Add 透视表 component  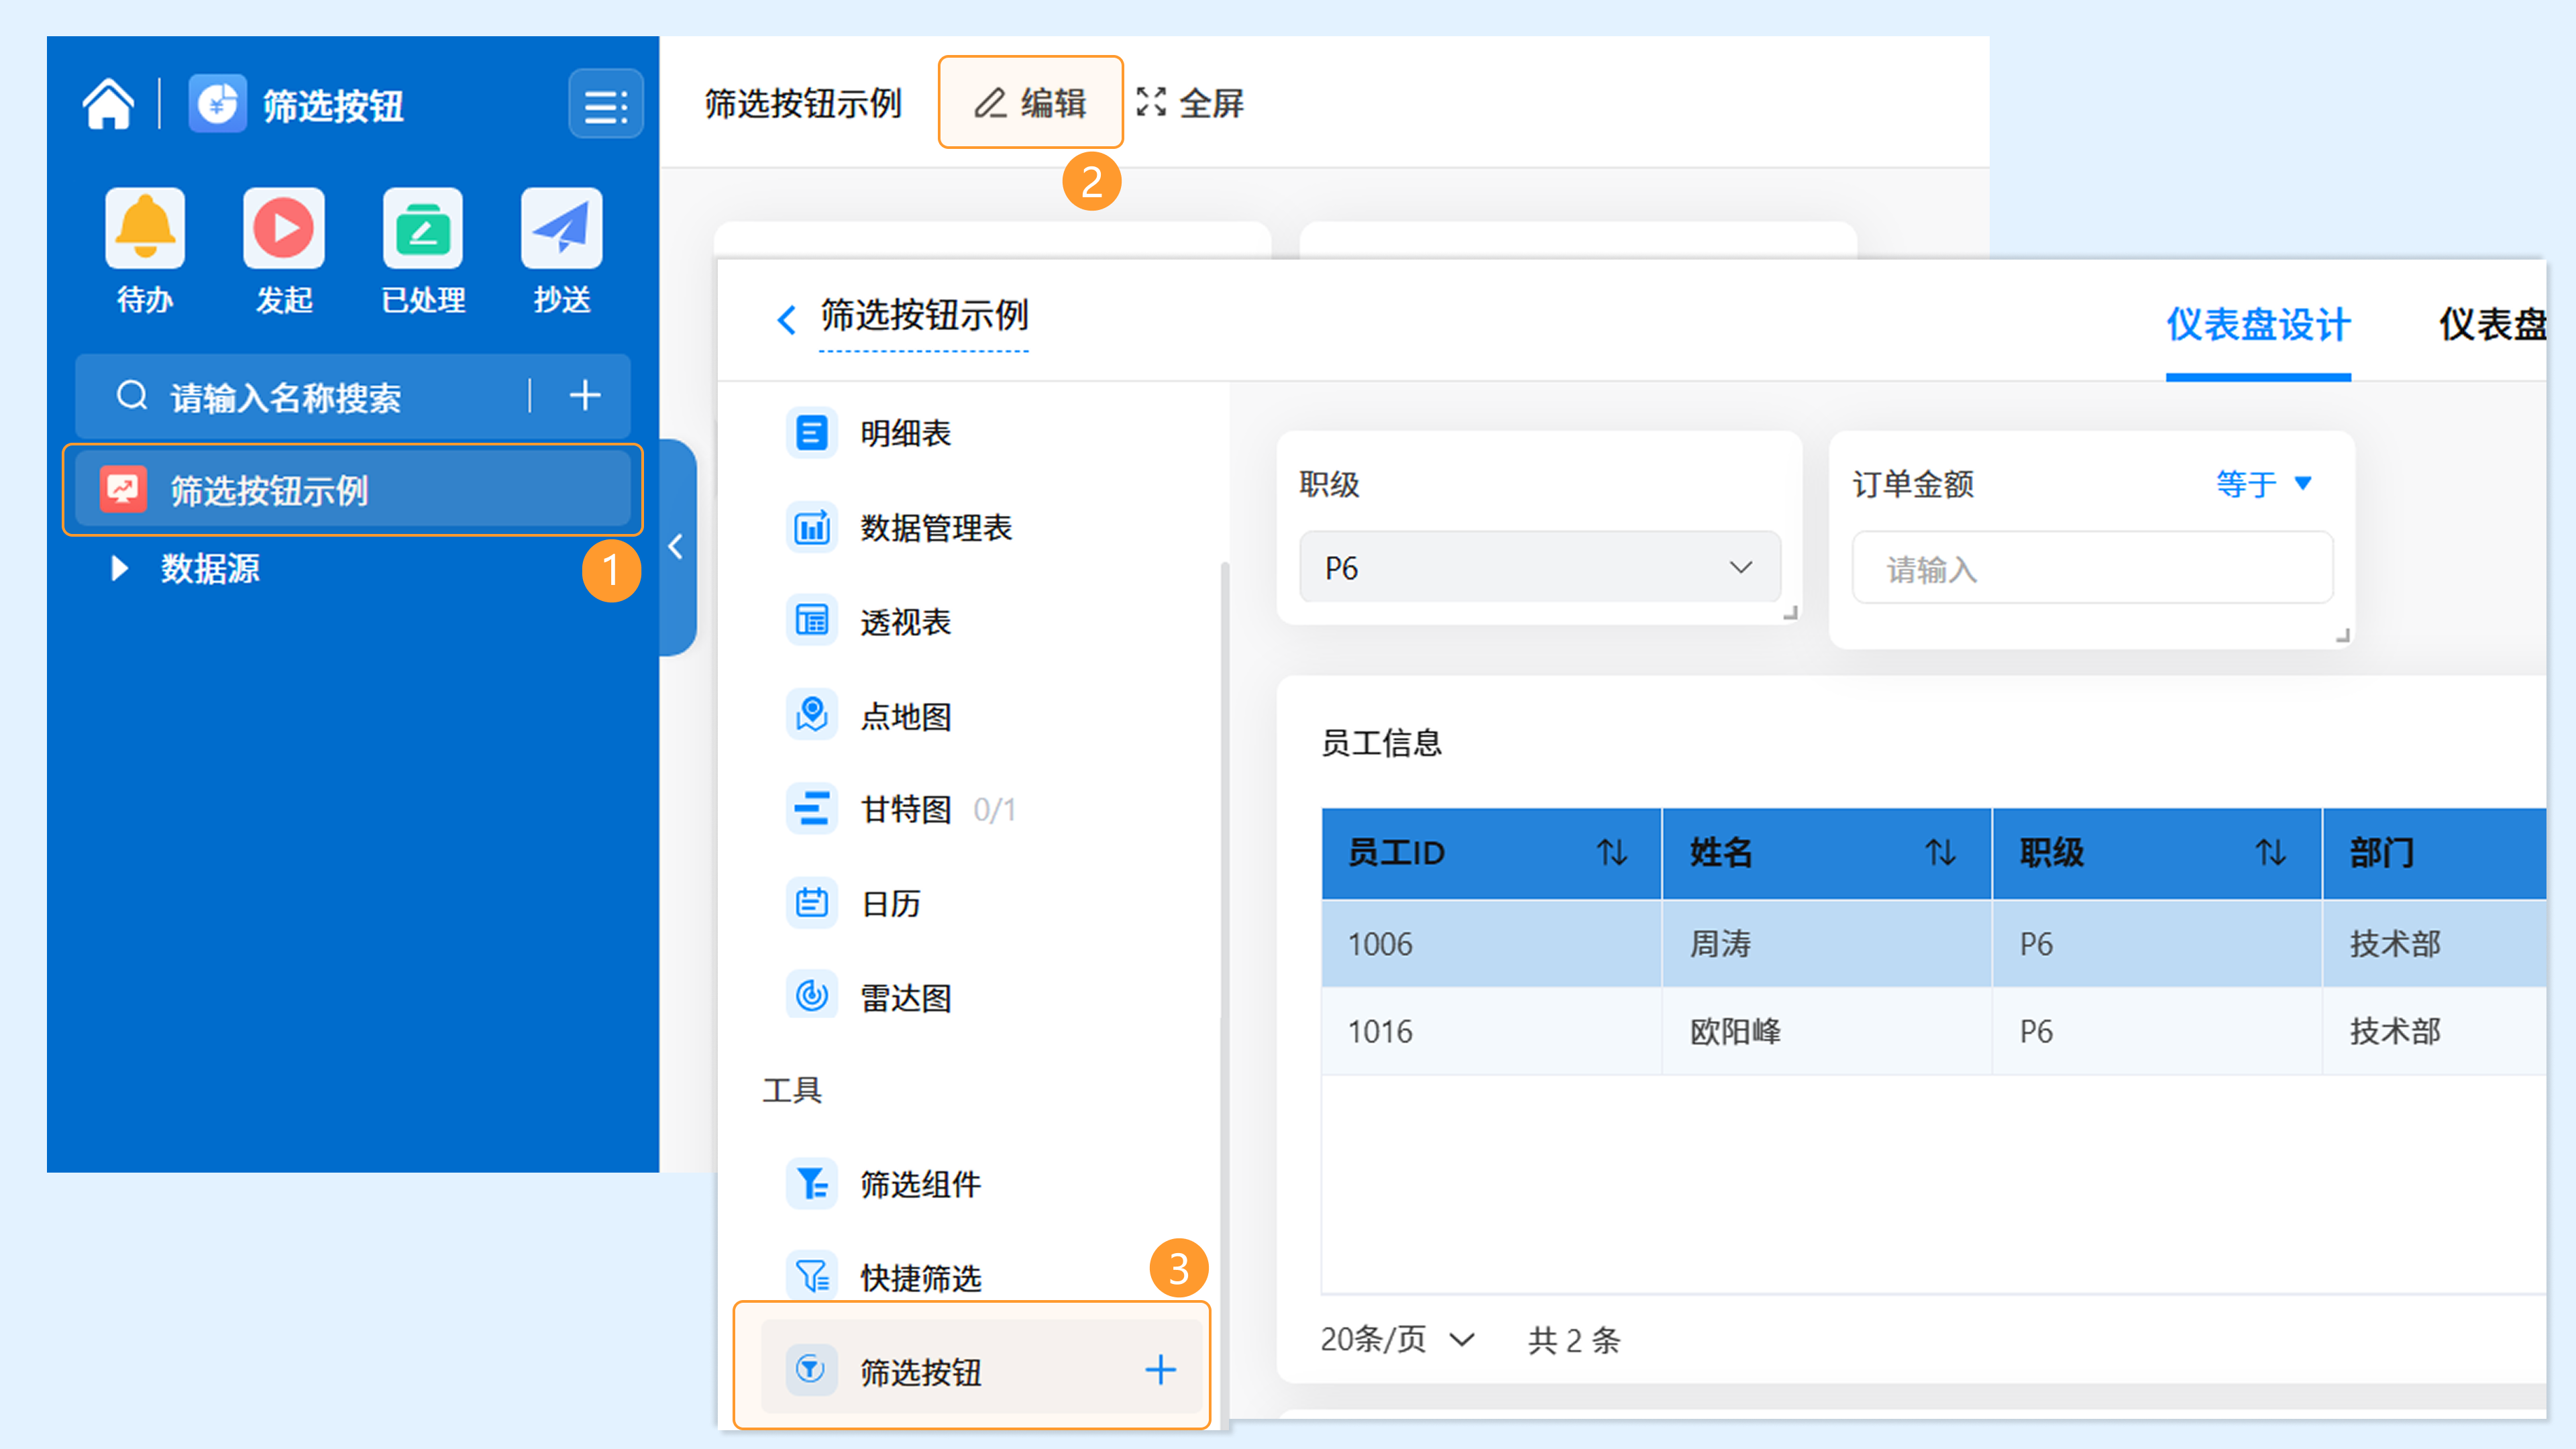pos(868,621)
